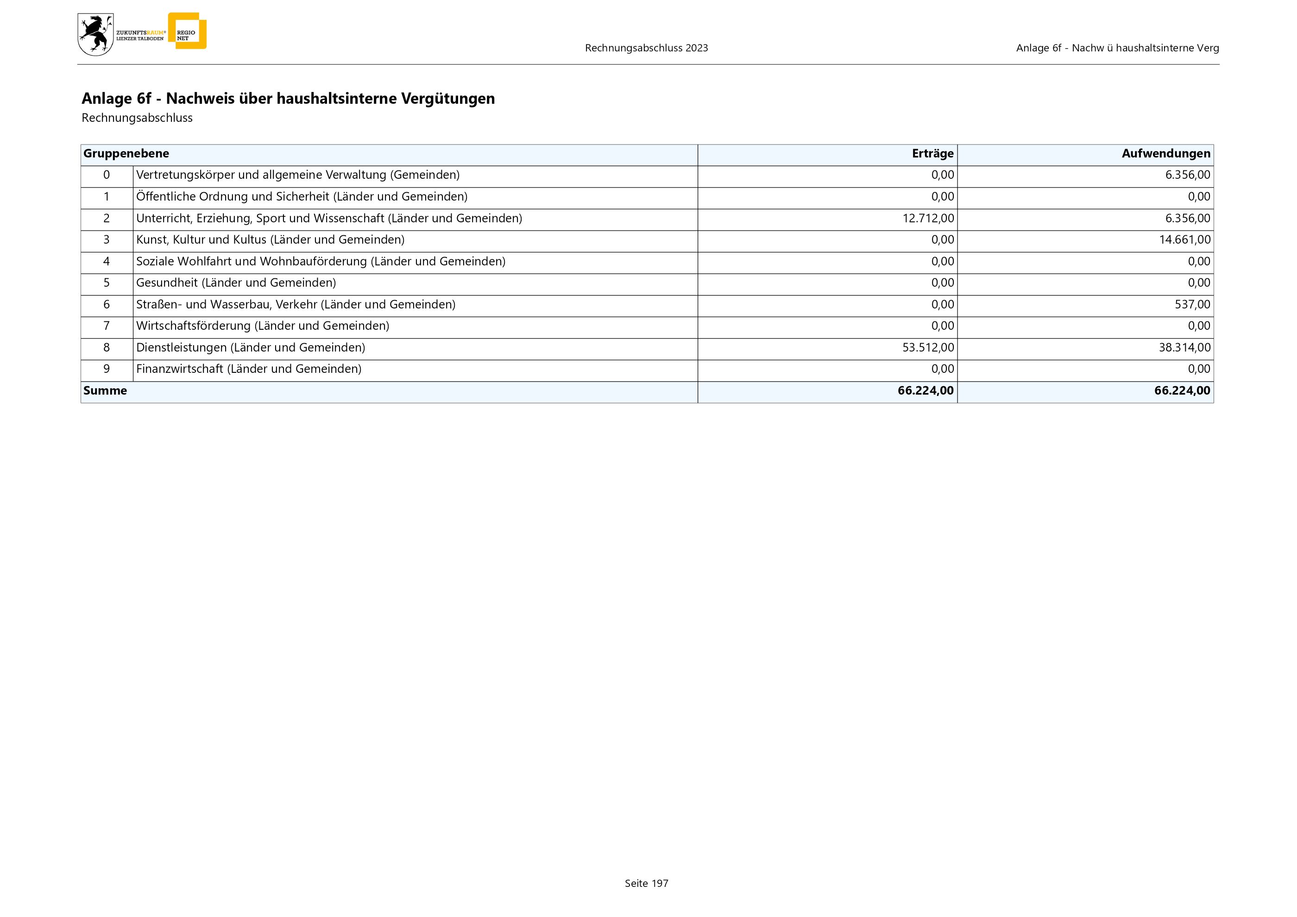Click the 14.661,00 Aufwendungen value for Kunst

[1184, 240]
